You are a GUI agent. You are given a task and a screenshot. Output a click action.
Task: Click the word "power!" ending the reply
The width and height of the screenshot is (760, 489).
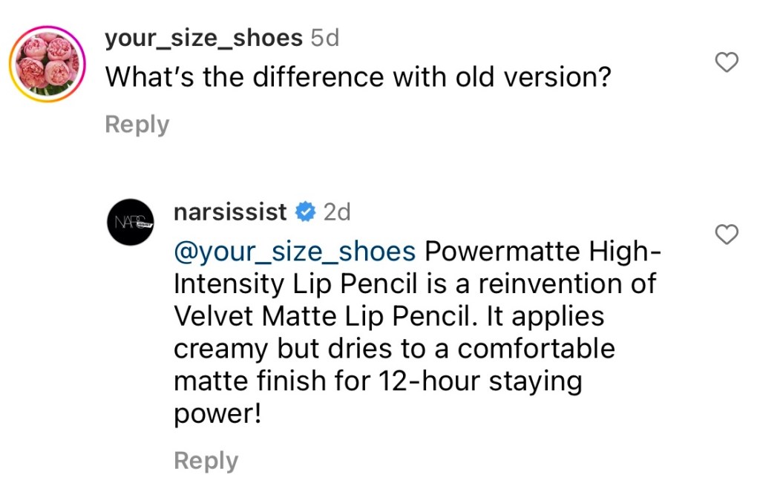(217, 414)
